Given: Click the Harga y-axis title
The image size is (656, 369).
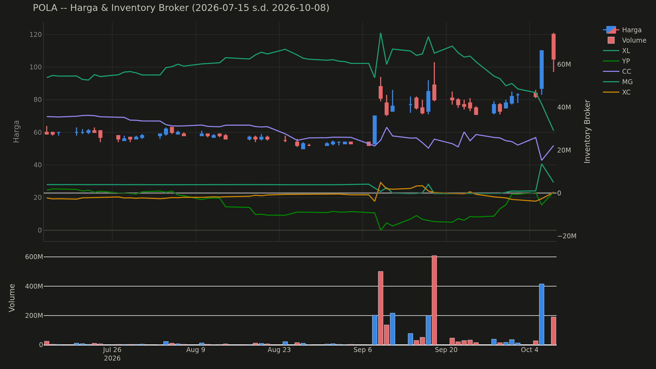Looking at the screenshot, I should click(16, 131).
